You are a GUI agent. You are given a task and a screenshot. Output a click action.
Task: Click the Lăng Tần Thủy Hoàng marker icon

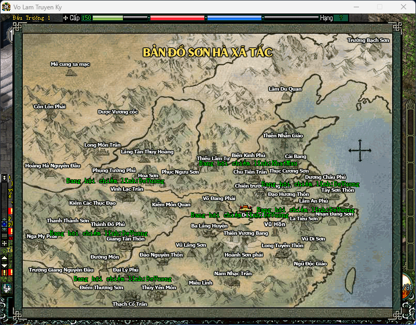click(144, 159)
